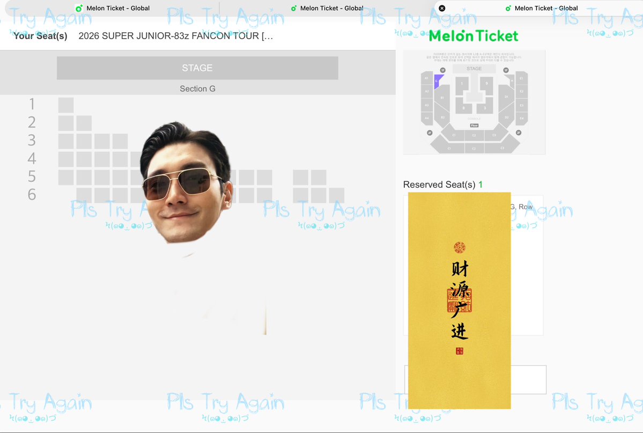This screenshot has height=433, width=643.
Task: Select section E1 on the venue map
Action: pos(522,78)
